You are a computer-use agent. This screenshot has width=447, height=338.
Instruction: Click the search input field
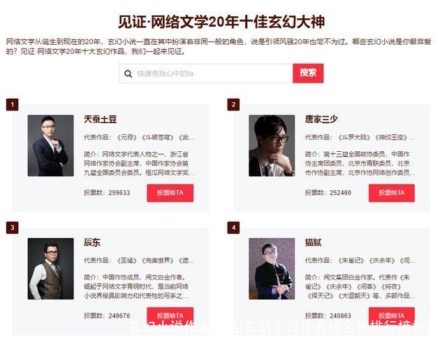[x=206, y=73]
